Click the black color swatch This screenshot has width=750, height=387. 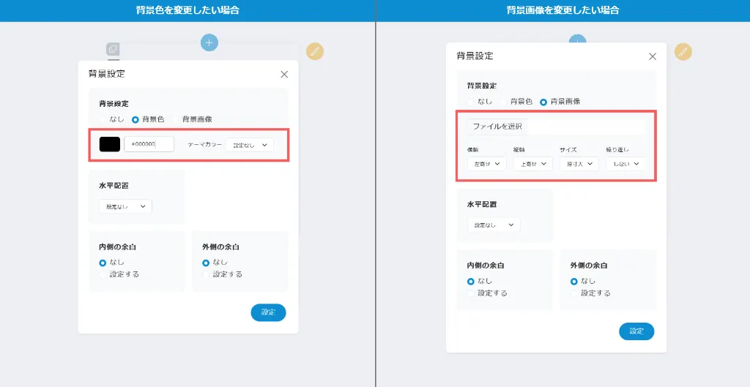pyautogui.click(x=110, y=144)
